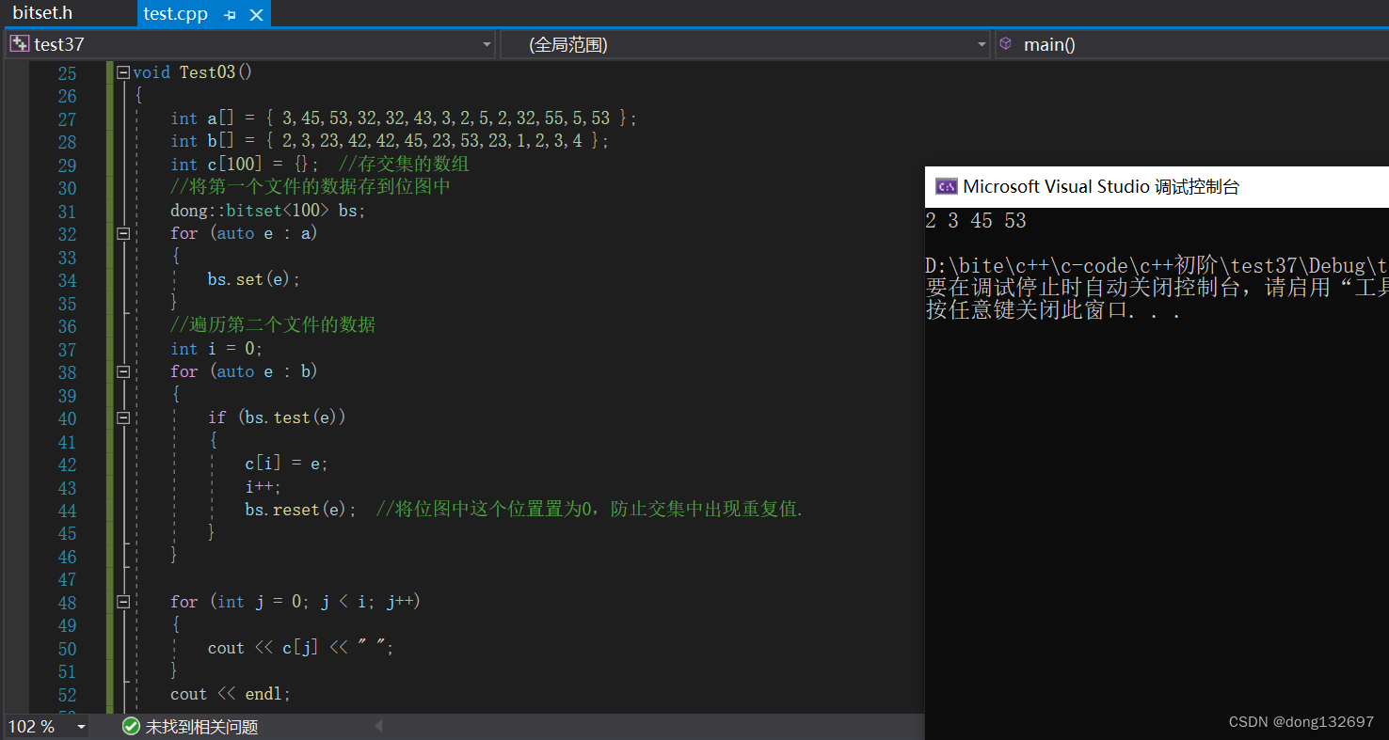1389x740 pixels.
Task: Open the test37 project dropdown
Action: click(x=487, y=44)
